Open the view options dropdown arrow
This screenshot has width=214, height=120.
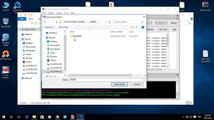coord(136,27)
